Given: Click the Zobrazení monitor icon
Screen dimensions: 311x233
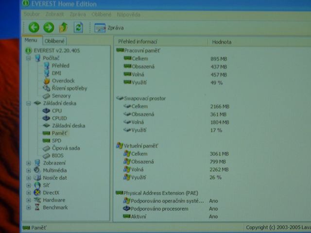Looking at the screenshot, I should [37, 163].
